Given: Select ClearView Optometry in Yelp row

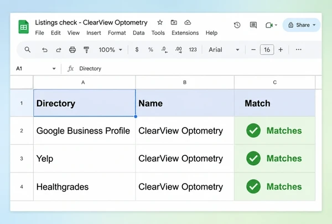Looking at the screenshot, I should (185, 159).
